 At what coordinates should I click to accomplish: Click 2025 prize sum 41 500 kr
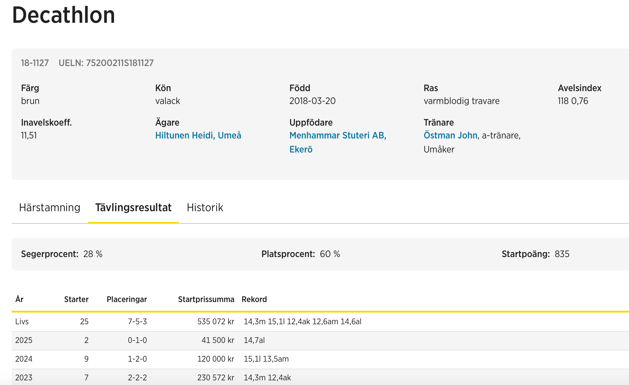(218, 340)
